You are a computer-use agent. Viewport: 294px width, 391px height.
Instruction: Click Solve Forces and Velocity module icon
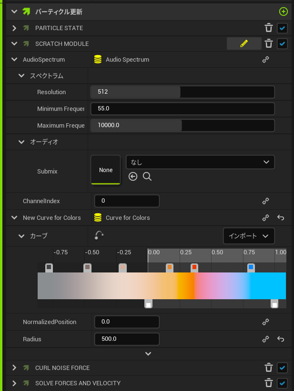pyautogui.click(x=26, y=383)
